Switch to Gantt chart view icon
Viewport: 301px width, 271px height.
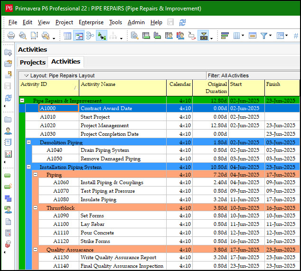[x=79, y=36]
